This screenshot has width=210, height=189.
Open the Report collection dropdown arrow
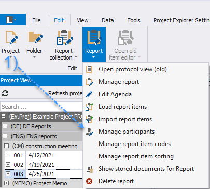[x=76, y=57]
